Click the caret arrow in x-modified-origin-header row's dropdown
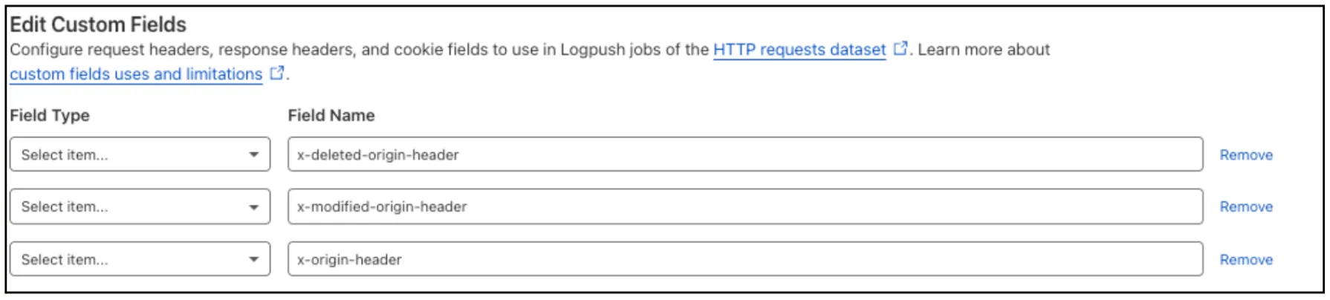The height and width of the screenshot is (300, 1330). point(253,207)
